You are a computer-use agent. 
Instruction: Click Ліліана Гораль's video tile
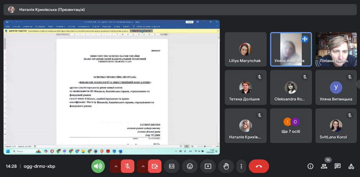tap(336, 49)
